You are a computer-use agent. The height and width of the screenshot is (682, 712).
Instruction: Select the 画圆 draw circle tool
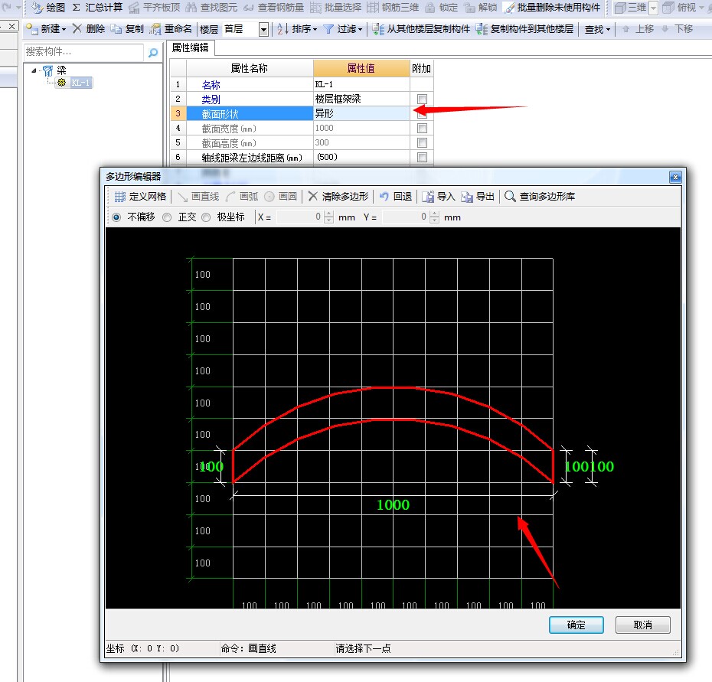(x=281, y=197)
